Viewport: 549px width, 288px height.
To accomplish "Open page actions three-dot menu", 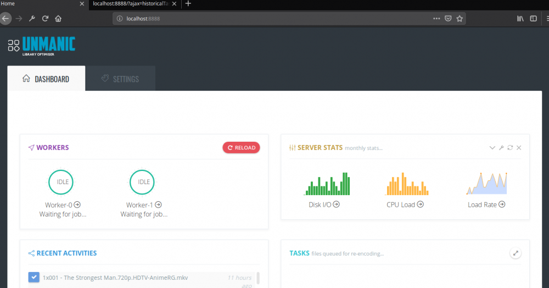I will pyautogui.click(x=436, y=19).
